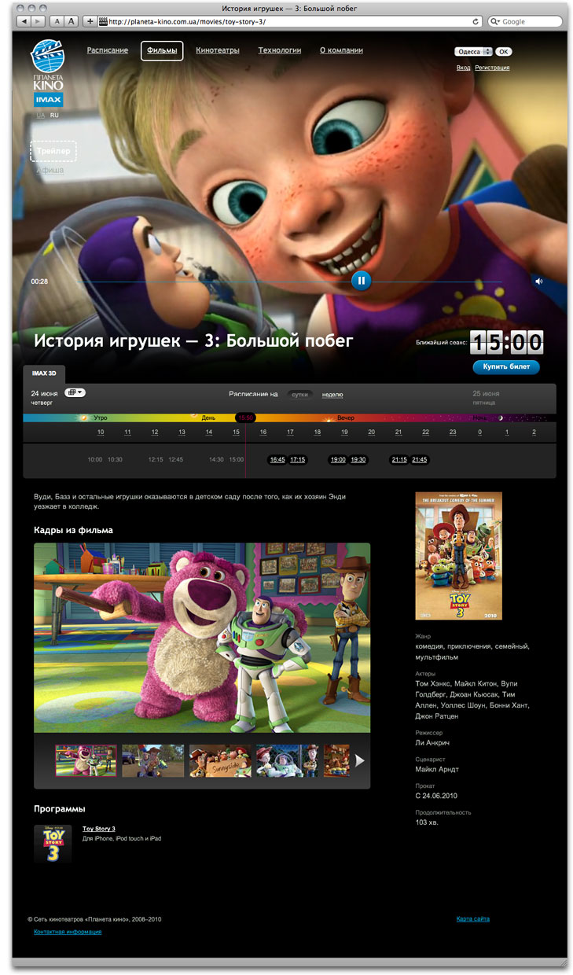Click the add bookmark plus button
The width and height of the screenshot is (573, 975).
click(90, 21)
